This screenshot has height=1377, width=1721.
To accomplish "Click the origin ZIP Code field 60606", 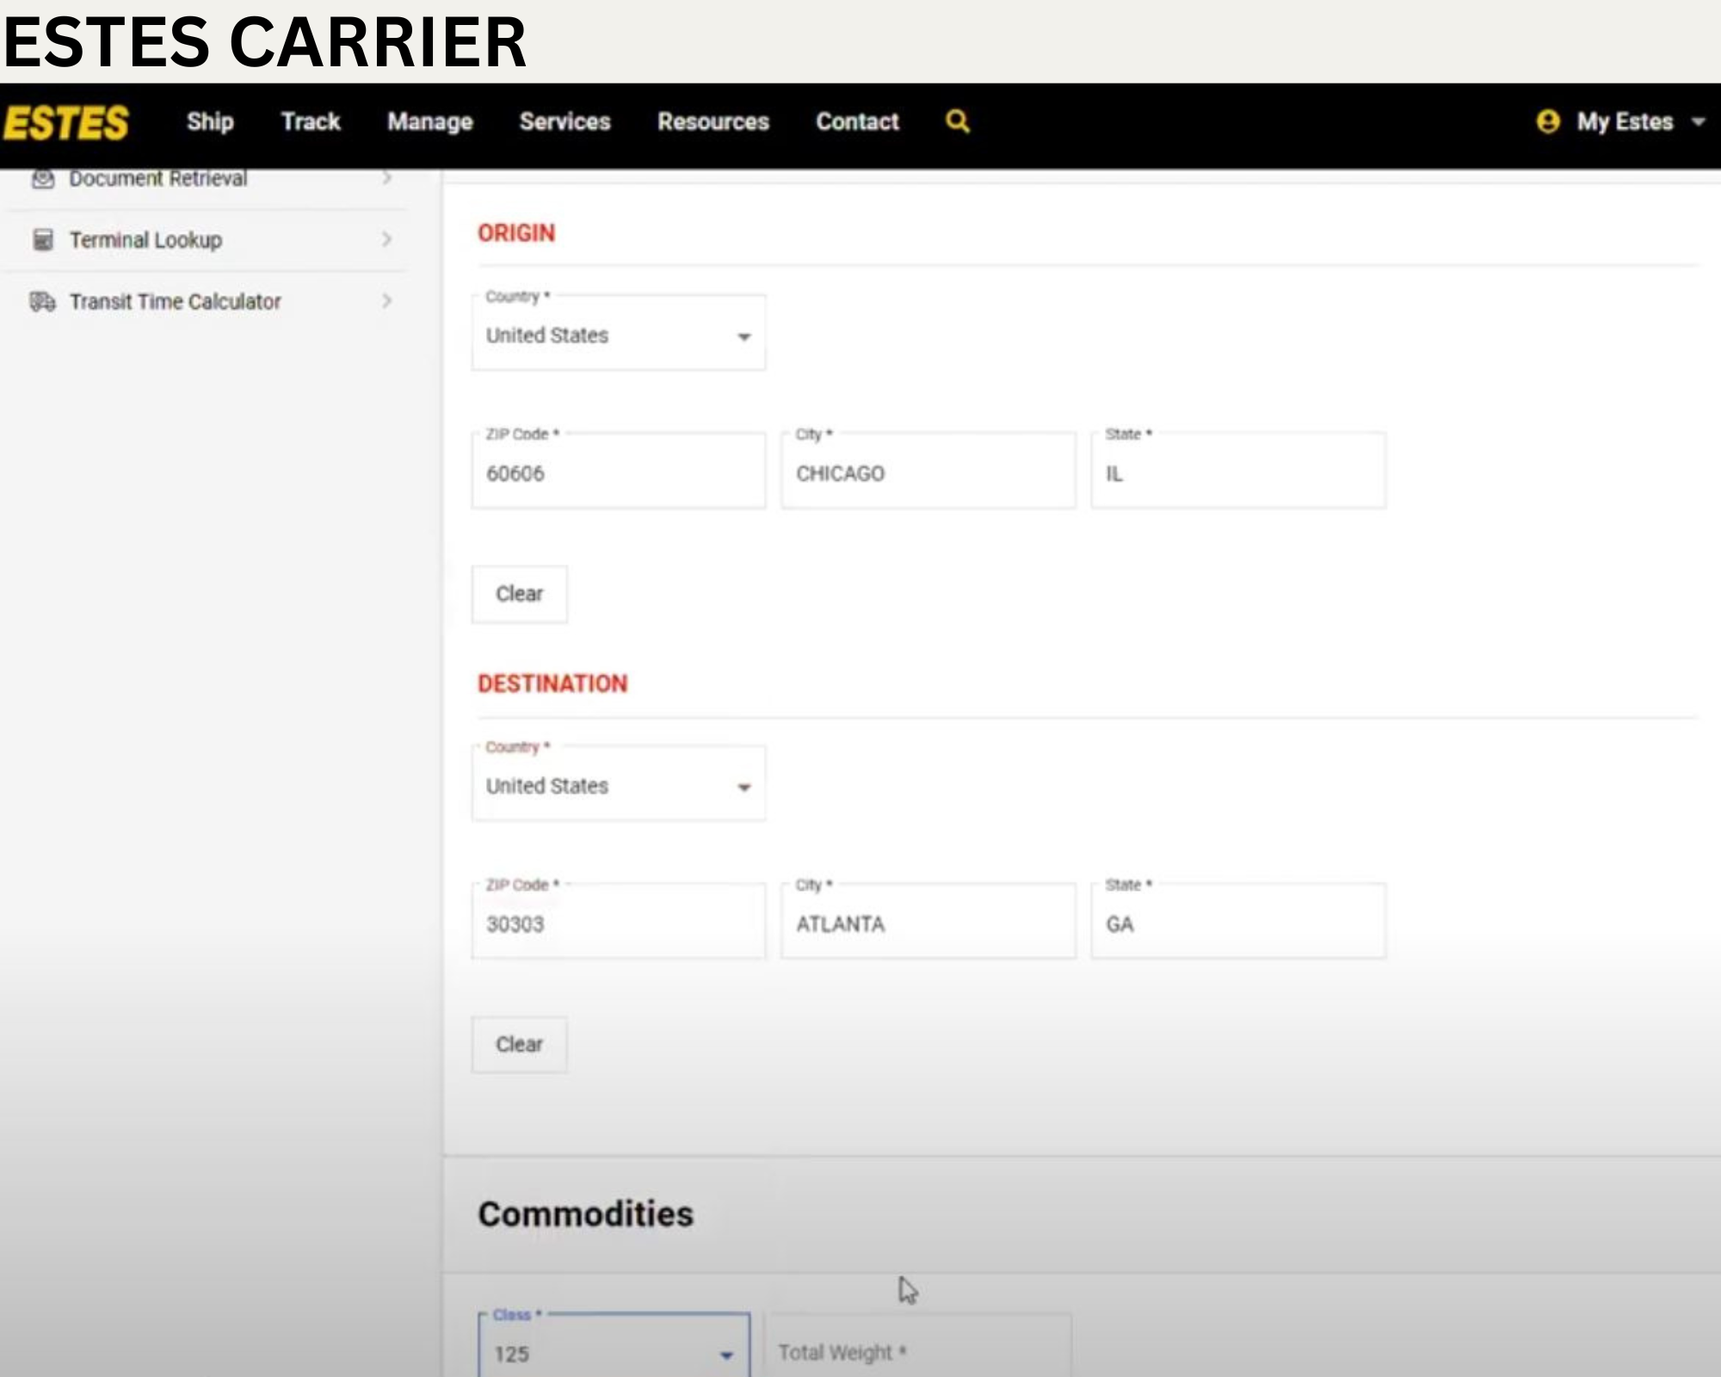I will (618, 472).
